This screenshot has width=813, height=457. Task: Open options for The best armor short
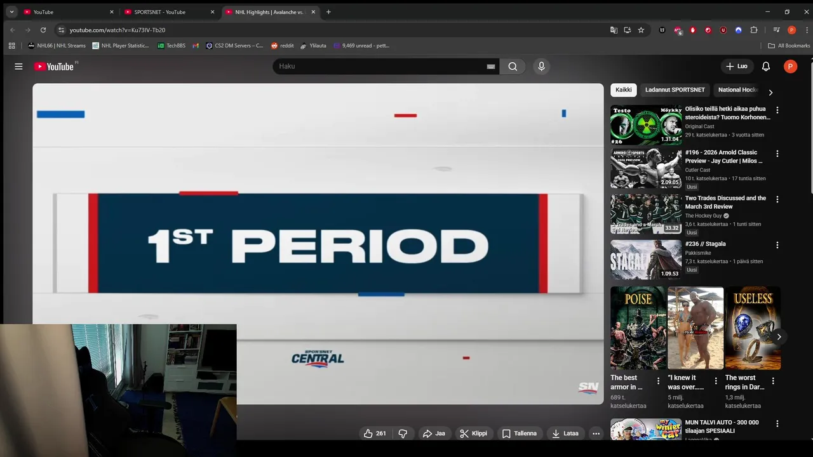(x=658, y=381)
